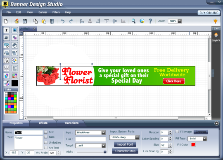Screen dimensions: 223x160
Task: Align objects left icon
Action: click(x=82, y=21)
